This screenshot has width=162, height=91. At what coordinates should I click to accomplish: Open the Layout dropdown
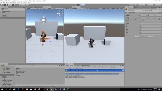(x=158, y=5)
